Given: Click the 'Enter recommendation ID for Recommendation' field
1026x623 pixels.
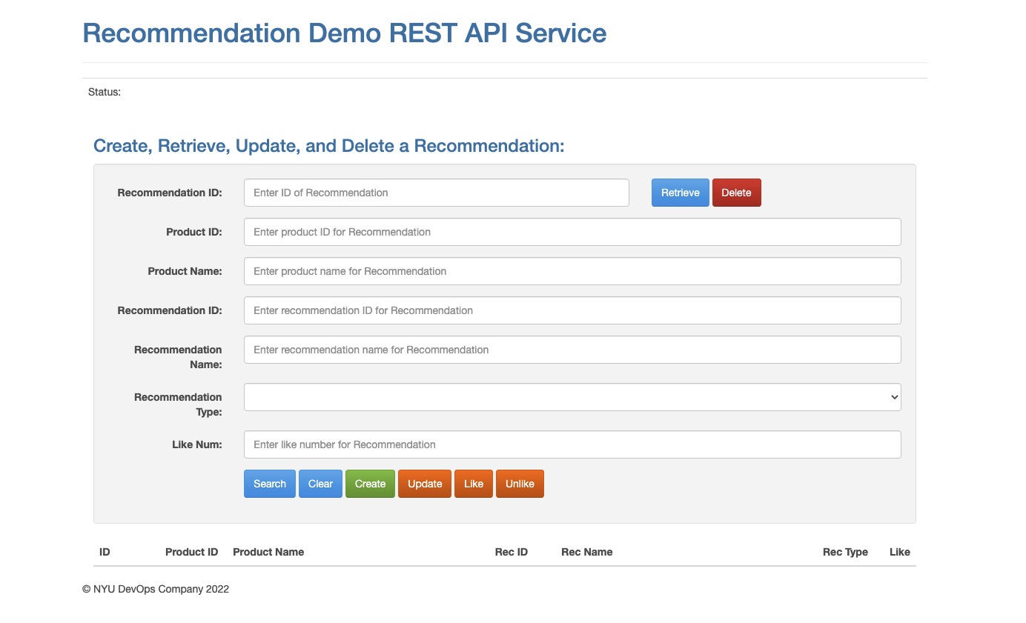Looking at the screenshot, I should coord(572,310).
